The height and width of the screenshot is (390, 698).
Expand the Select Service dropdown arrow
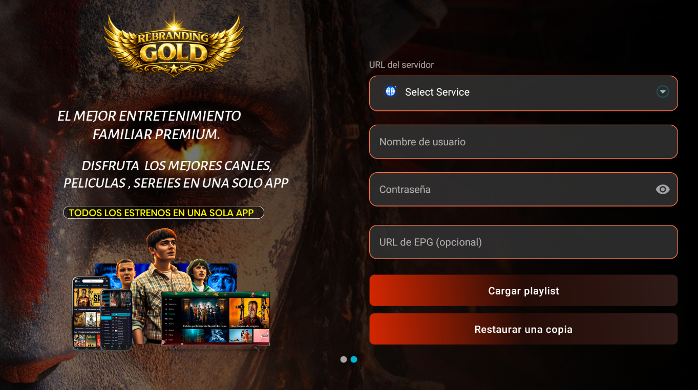click(663, 92)
